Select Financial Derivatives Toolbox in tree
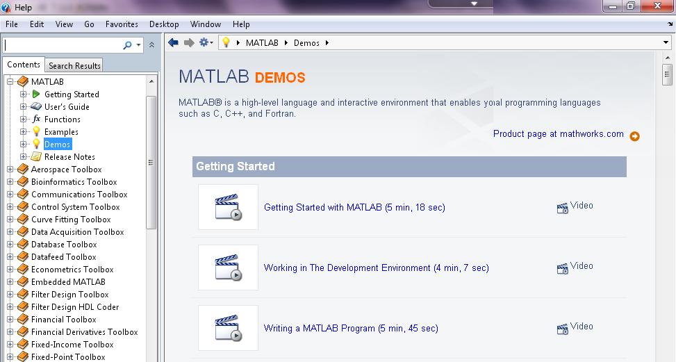676x362 pixels. click(x=85, y=332)
